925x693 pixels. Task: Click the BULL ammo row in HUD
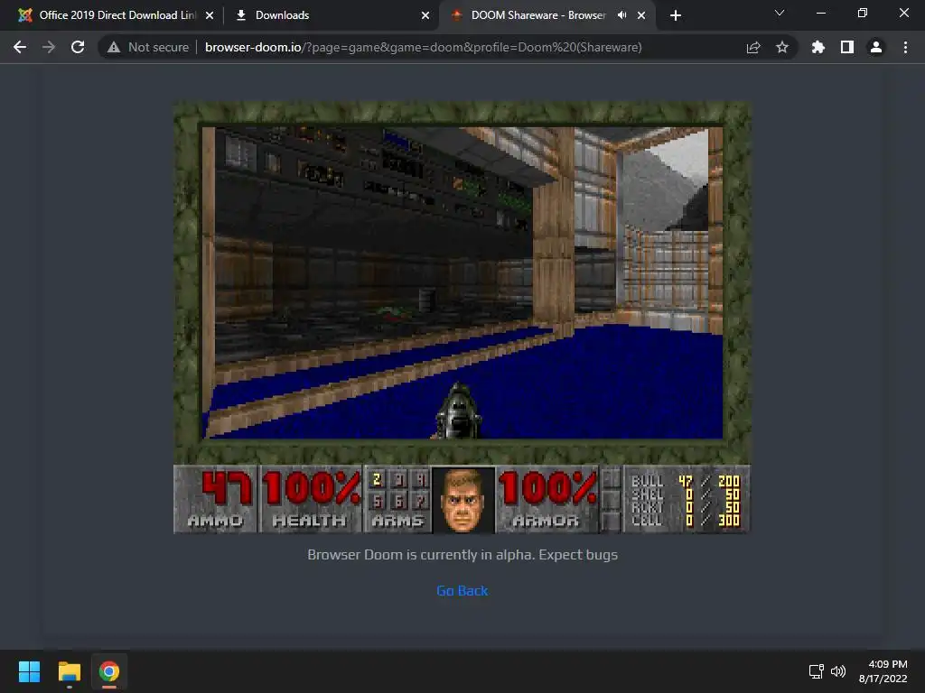tap(685, 482)
